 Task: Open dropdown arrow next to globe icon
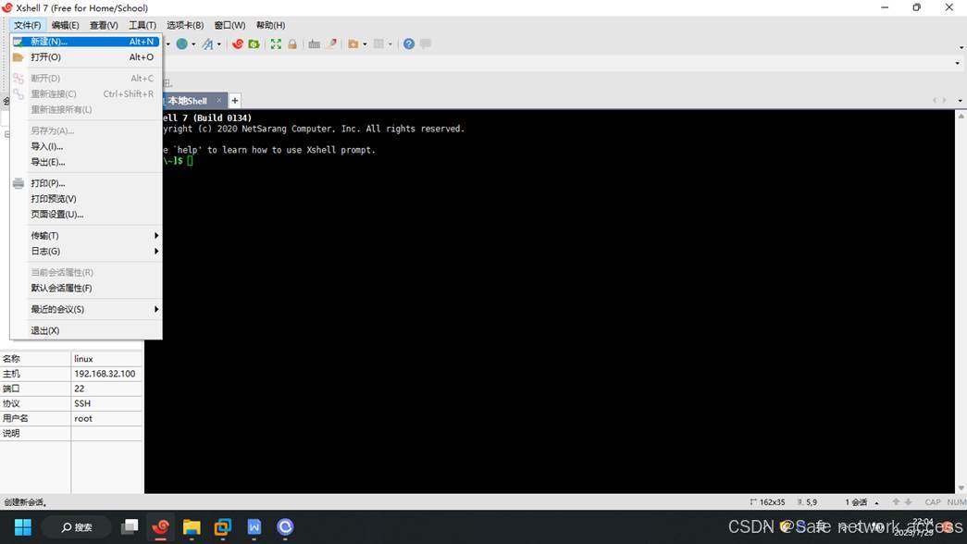[193, 44]
